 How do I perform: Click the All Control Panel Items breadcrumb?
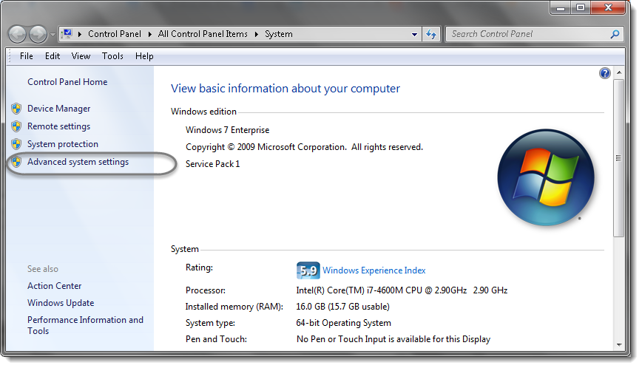pyautogui.click(x=203, y=34)
